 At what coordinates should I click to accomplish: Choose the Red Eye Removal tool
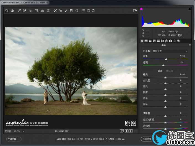pos(61,11)
